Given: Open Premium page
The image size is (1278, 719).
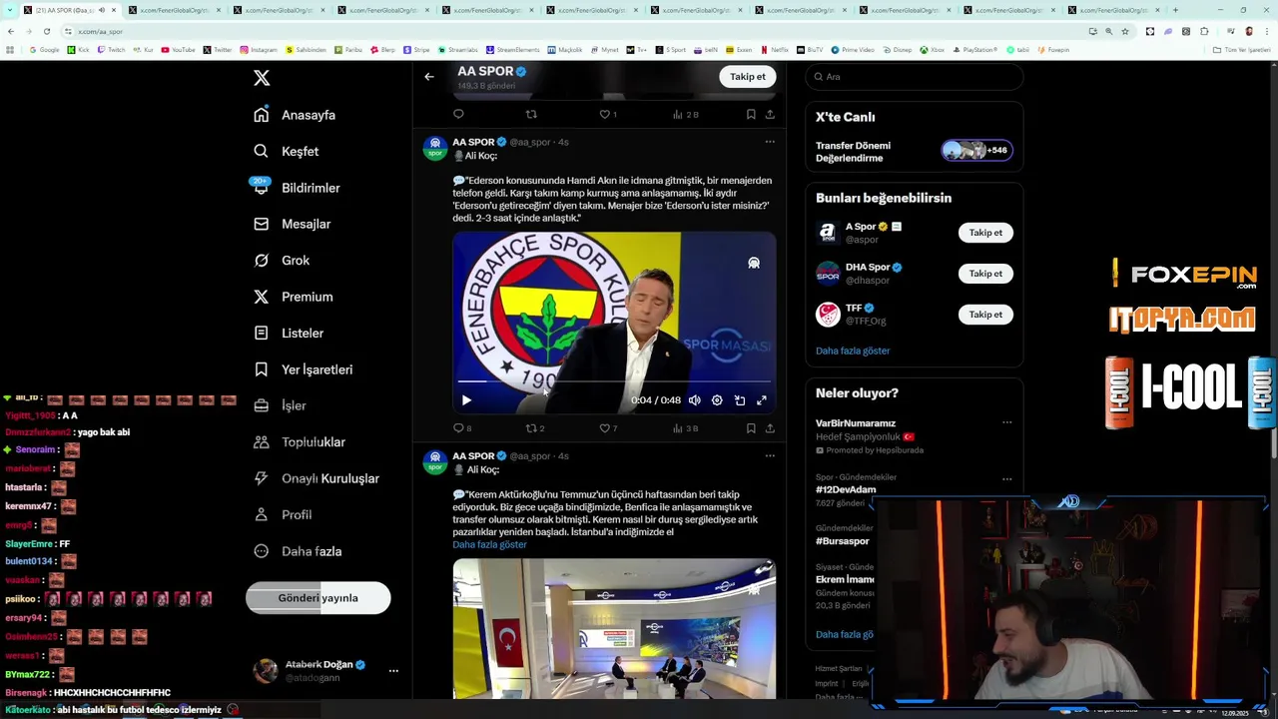Looking at the screenshot, I should click(293, 297).
